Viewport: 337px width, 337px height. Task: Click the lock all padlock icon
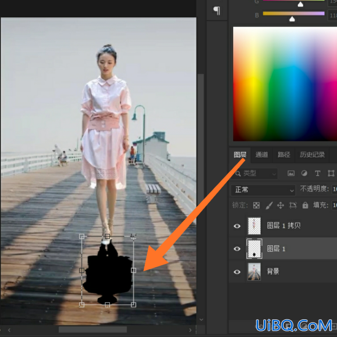coord(305,205)
